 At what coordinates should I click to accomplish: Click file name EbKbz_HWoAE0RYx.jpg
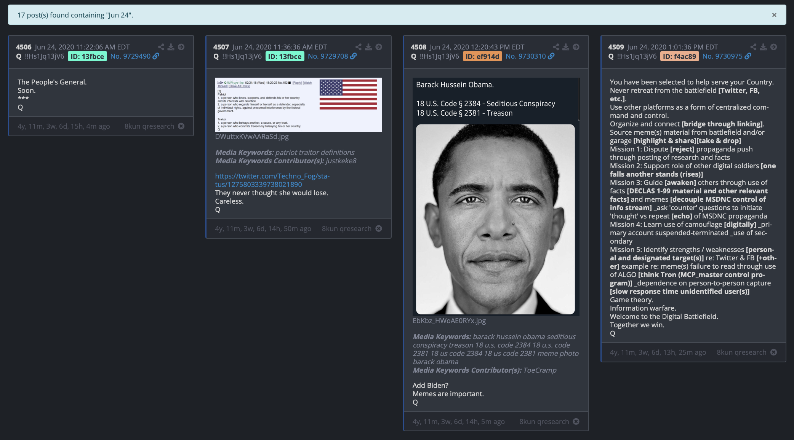[449, 320]
